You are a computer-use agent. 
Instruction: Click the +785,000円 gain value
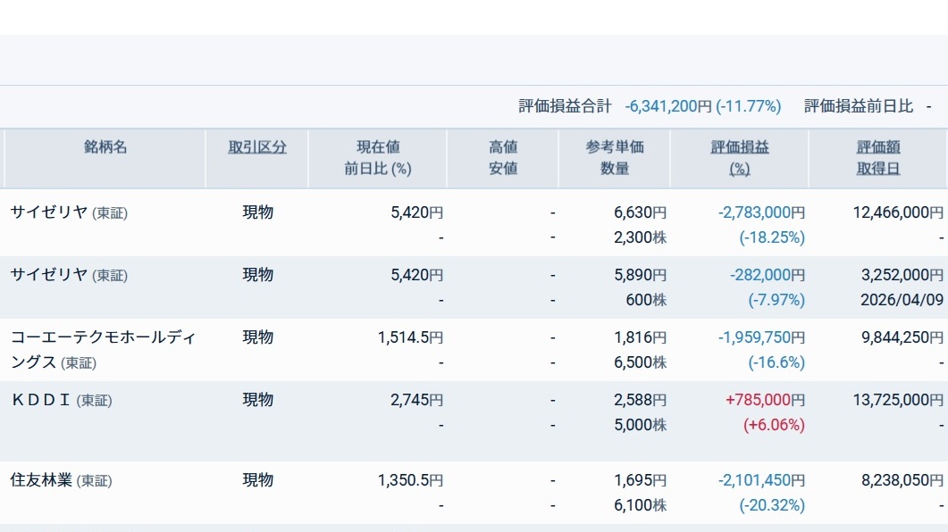tap(766, 400)
